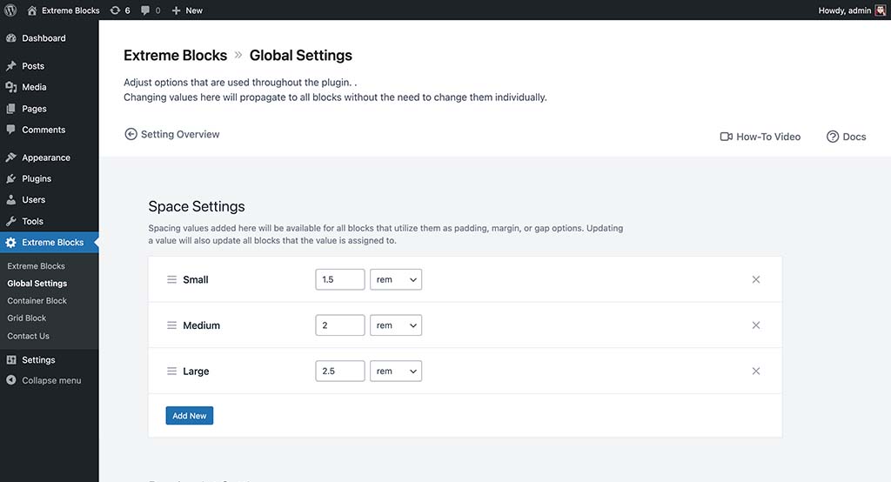This screenshot has width=891, height=482.
Task: Open the Docs link
Action: tap(854, 137)
